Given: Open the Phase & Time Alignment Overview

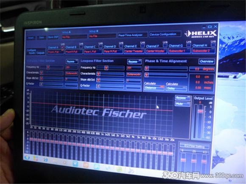Looking at the screenshot, I should [207, 61].
